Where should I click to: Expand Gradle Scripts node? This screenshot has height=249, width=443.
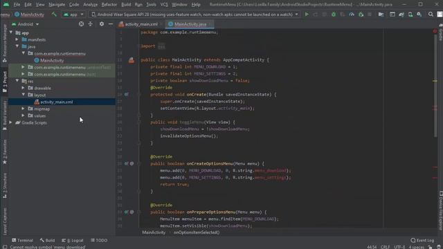(x=11, y=122)
